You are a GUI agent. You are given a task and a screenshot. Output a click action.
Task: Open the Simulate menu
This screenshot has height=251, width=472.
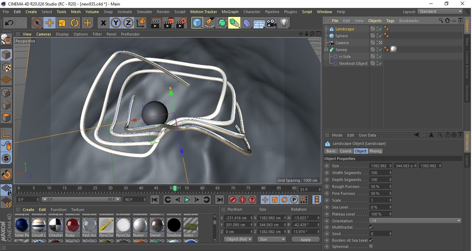click(144, 11)
